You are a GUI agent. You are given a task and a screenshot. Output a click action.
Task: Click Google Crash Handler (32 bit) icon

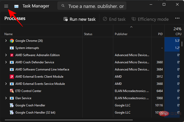click(12, 113)
